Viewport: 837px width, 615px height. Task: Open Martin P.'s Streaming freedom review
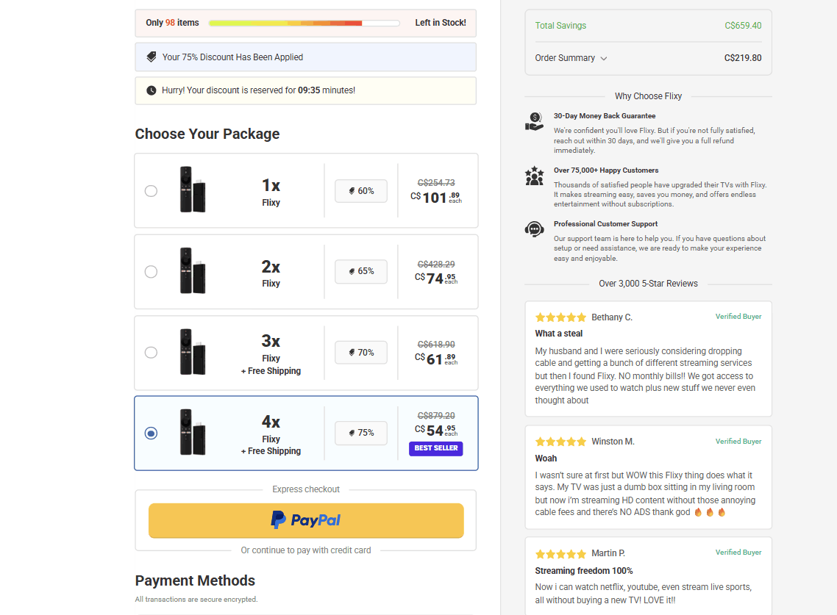point(583,571)
